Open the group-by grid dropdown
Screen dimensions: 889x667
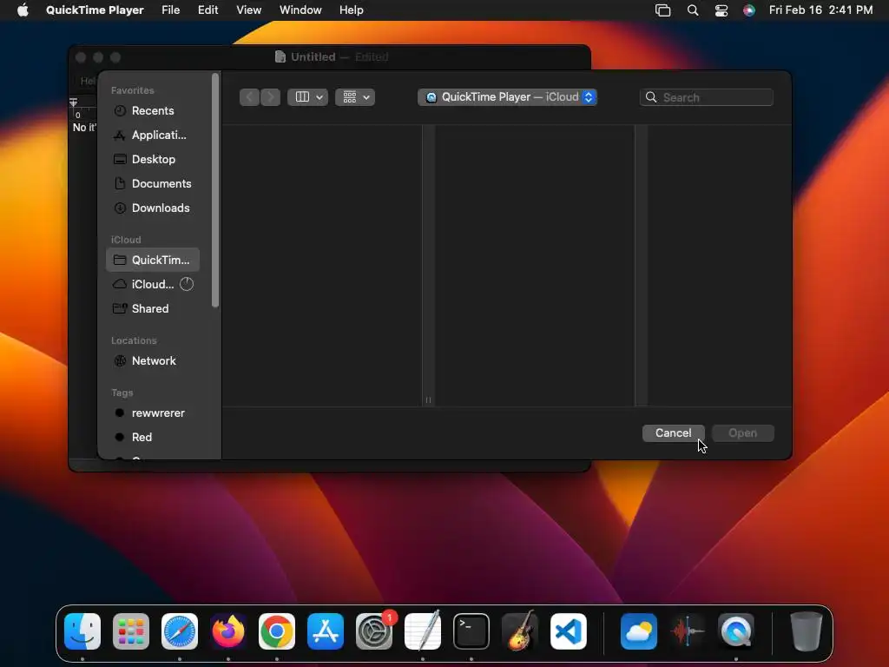click(355, 97)
